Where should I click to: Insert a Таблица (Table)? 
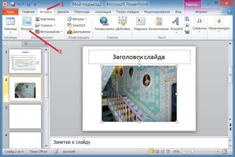10,24
